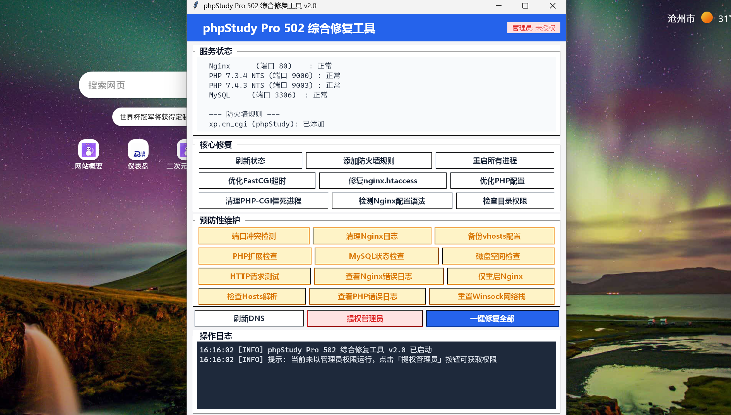731x415 pixels.
Task: Click 管理员: 未授权 status badge
Action: (x=534, y=28)
